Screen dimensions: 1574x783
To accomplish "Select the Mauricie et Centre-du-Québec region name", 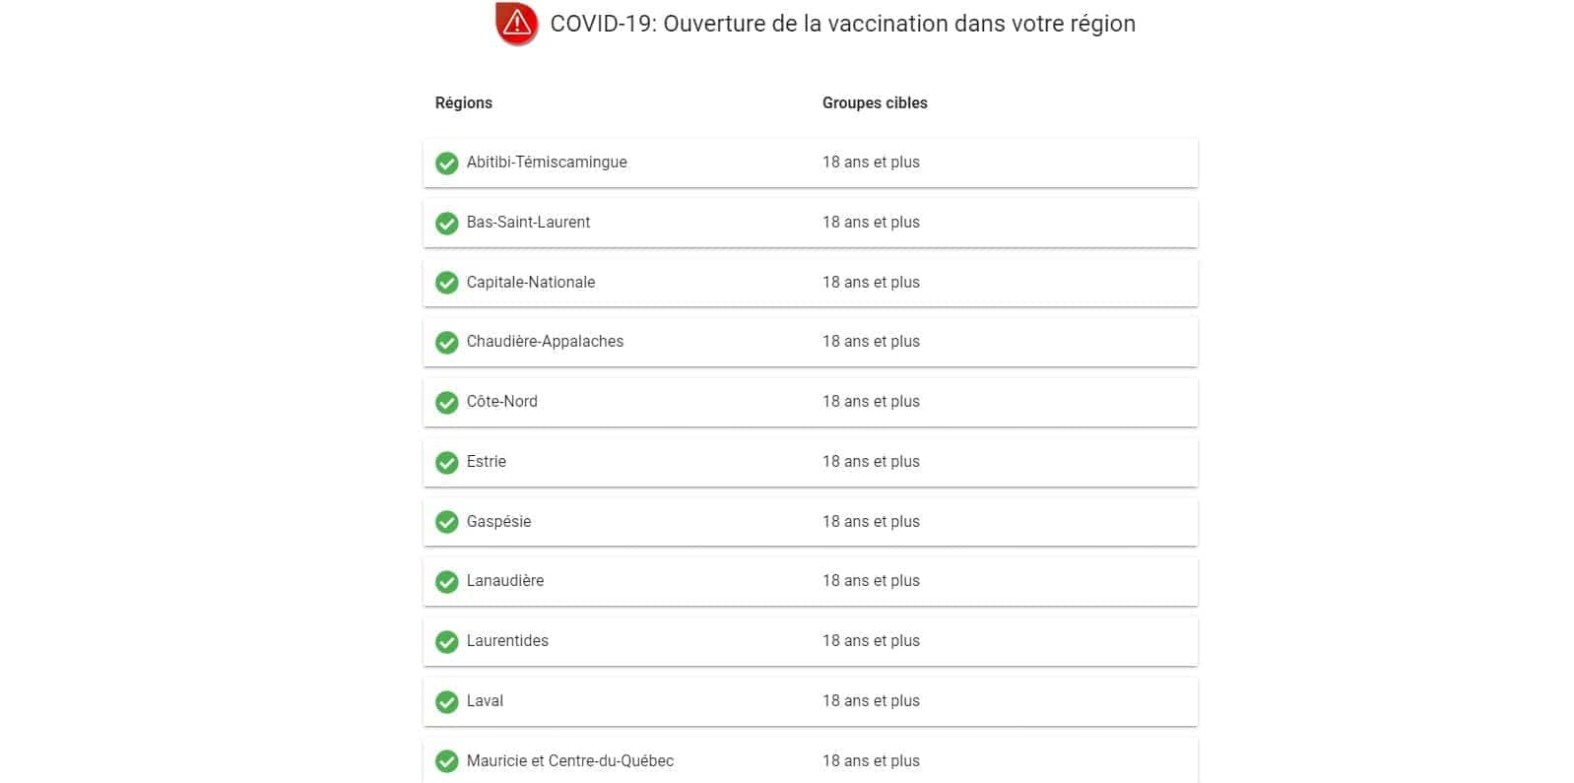I will click(569, 760).
